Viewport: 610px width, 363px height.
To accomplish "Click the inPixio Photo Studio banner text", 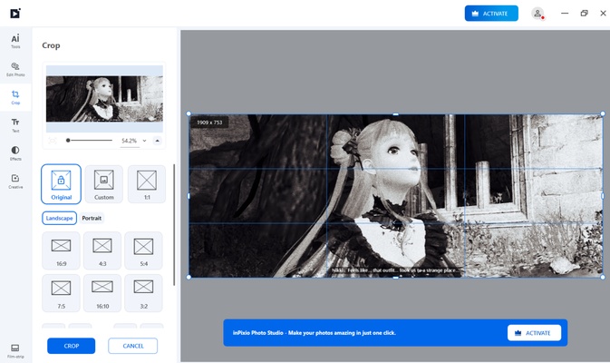I will pyautogui.click(x=314, y=333).
